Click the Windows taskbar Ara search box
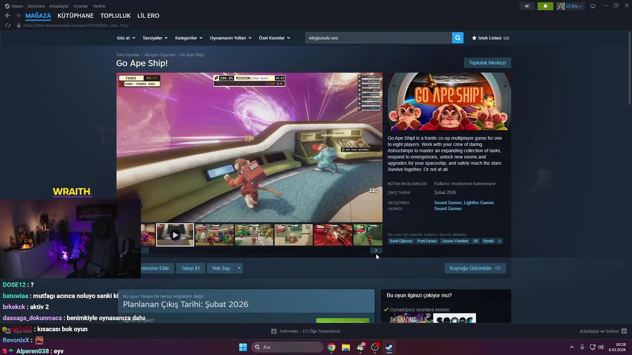Image resolution: width=632 pixels, height=355 pixels. coord(288,347)
